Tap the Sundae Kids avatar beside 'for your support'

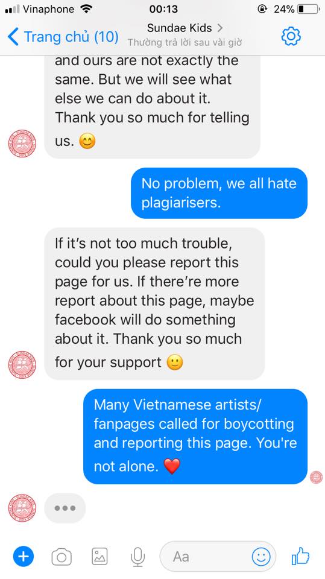(22, 365)
